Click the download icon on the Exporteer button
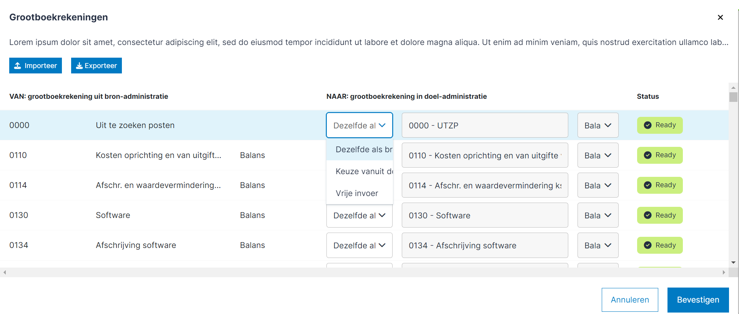Screen dimensions: 739x321 tap(79, 66)
